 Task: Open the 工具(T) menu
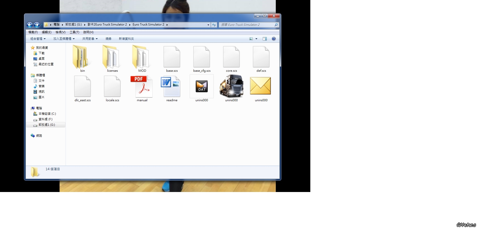(x=74, y=32)
